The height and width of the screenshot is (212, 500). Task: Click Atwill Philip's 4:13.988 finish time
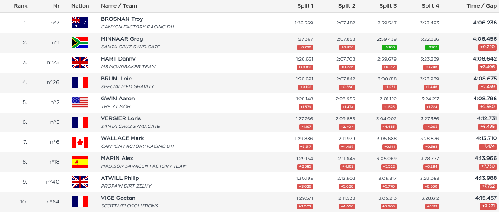485,178
